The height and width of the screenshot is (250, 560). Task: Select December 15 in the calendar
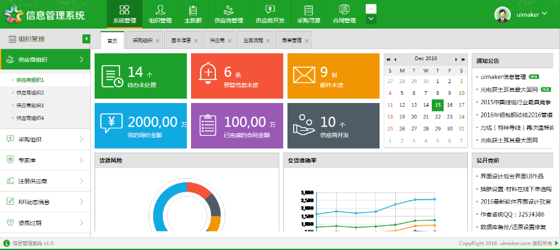(x=438, y=105)
